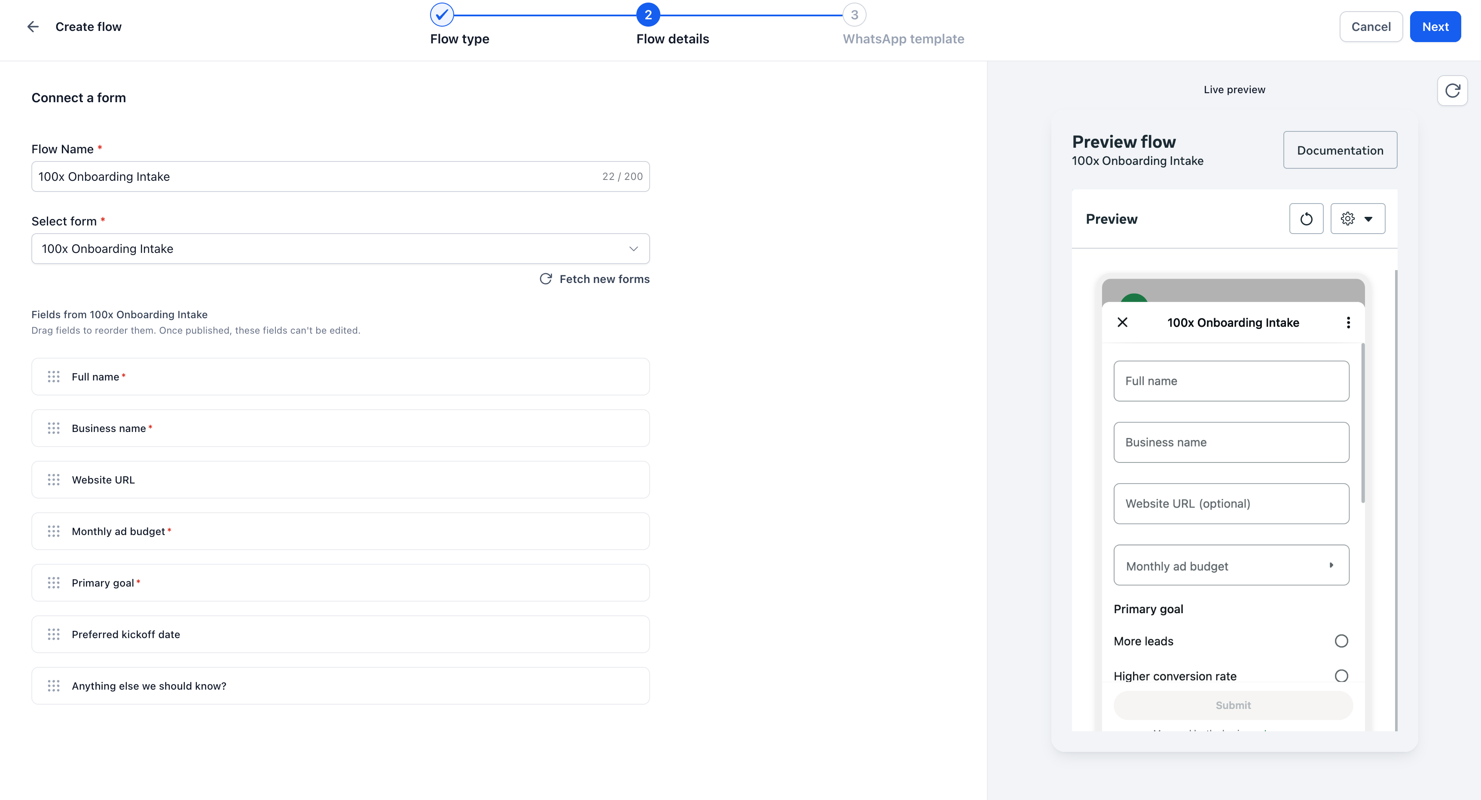
Task: Select the More leads radio option
Action: point(1341,641)
